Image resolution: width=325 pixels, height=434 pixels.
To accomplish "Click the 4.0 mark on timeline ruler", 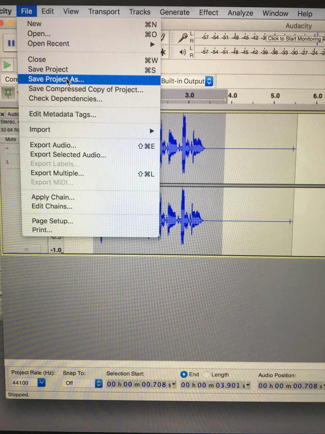I will point(232,96).
